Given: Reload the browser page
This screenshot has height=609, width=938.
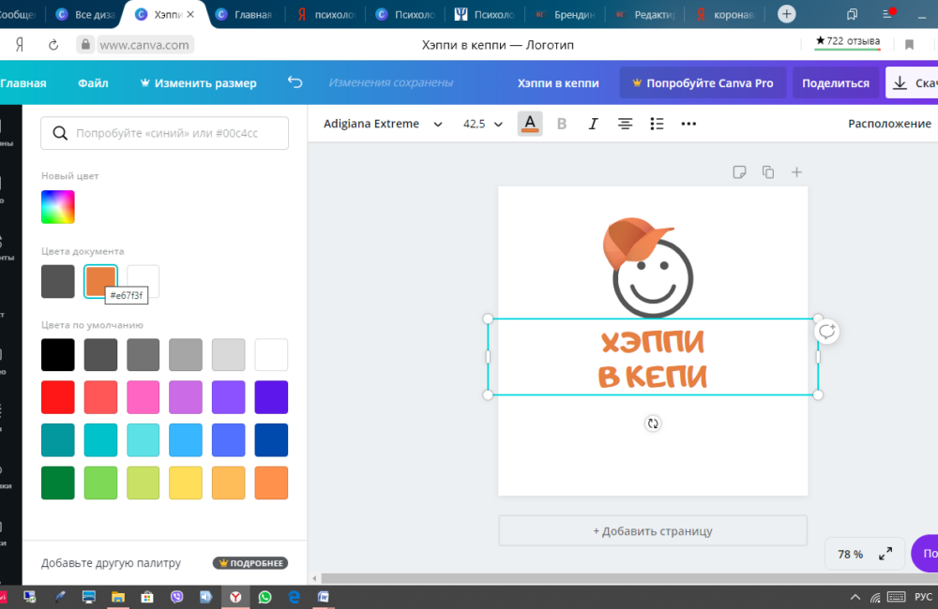Looking at the screenshot, I should pos(53,45).
